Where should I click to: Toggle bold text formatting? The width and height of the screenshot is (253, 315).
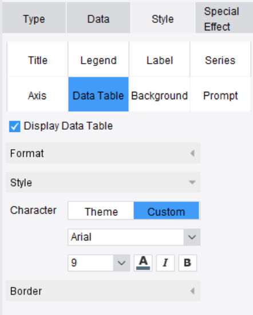click(187, 263)
